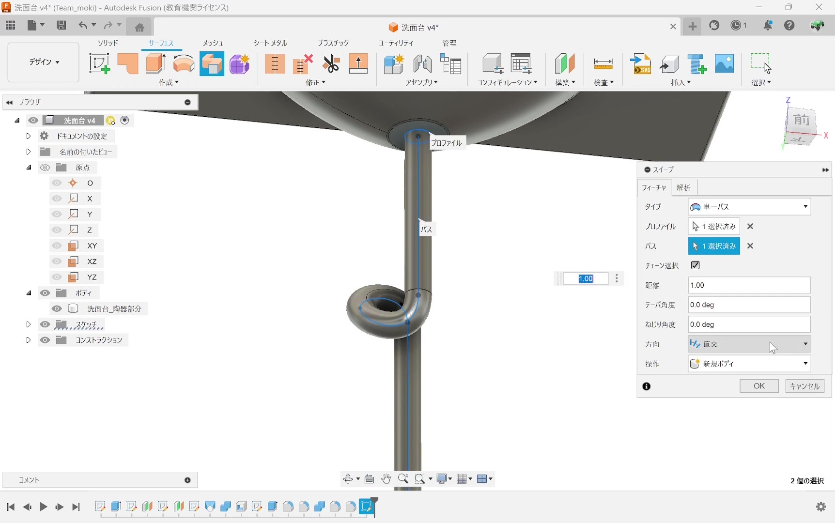Switch to the ソリッド tab
835x523 pixels.
pyautogui.click(x=108, y=43)
